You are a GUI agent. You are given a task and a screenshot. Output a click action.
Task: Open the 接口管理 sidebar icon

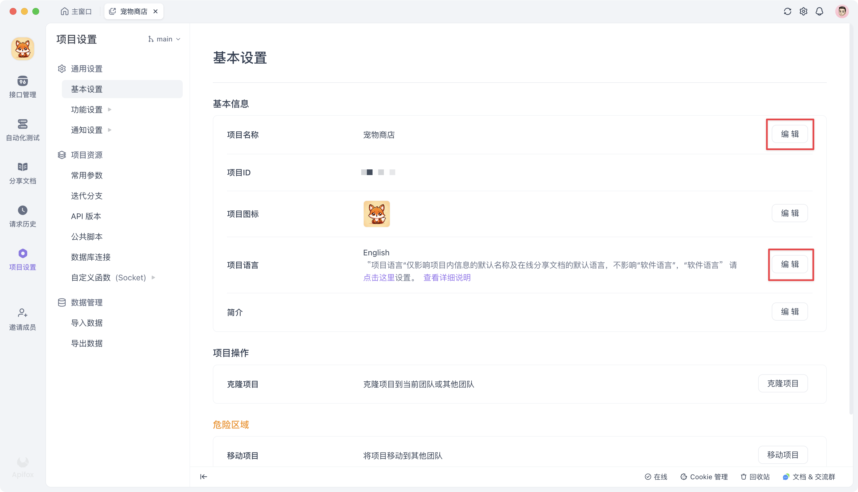click(22, 87)
